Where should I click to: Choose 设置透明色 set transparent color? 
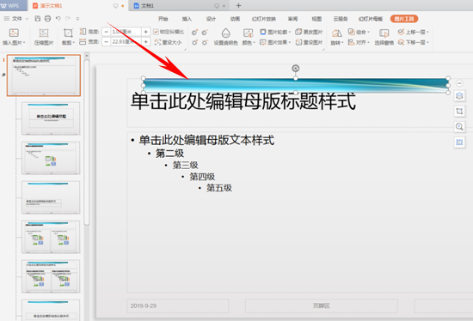pos(225,37)
